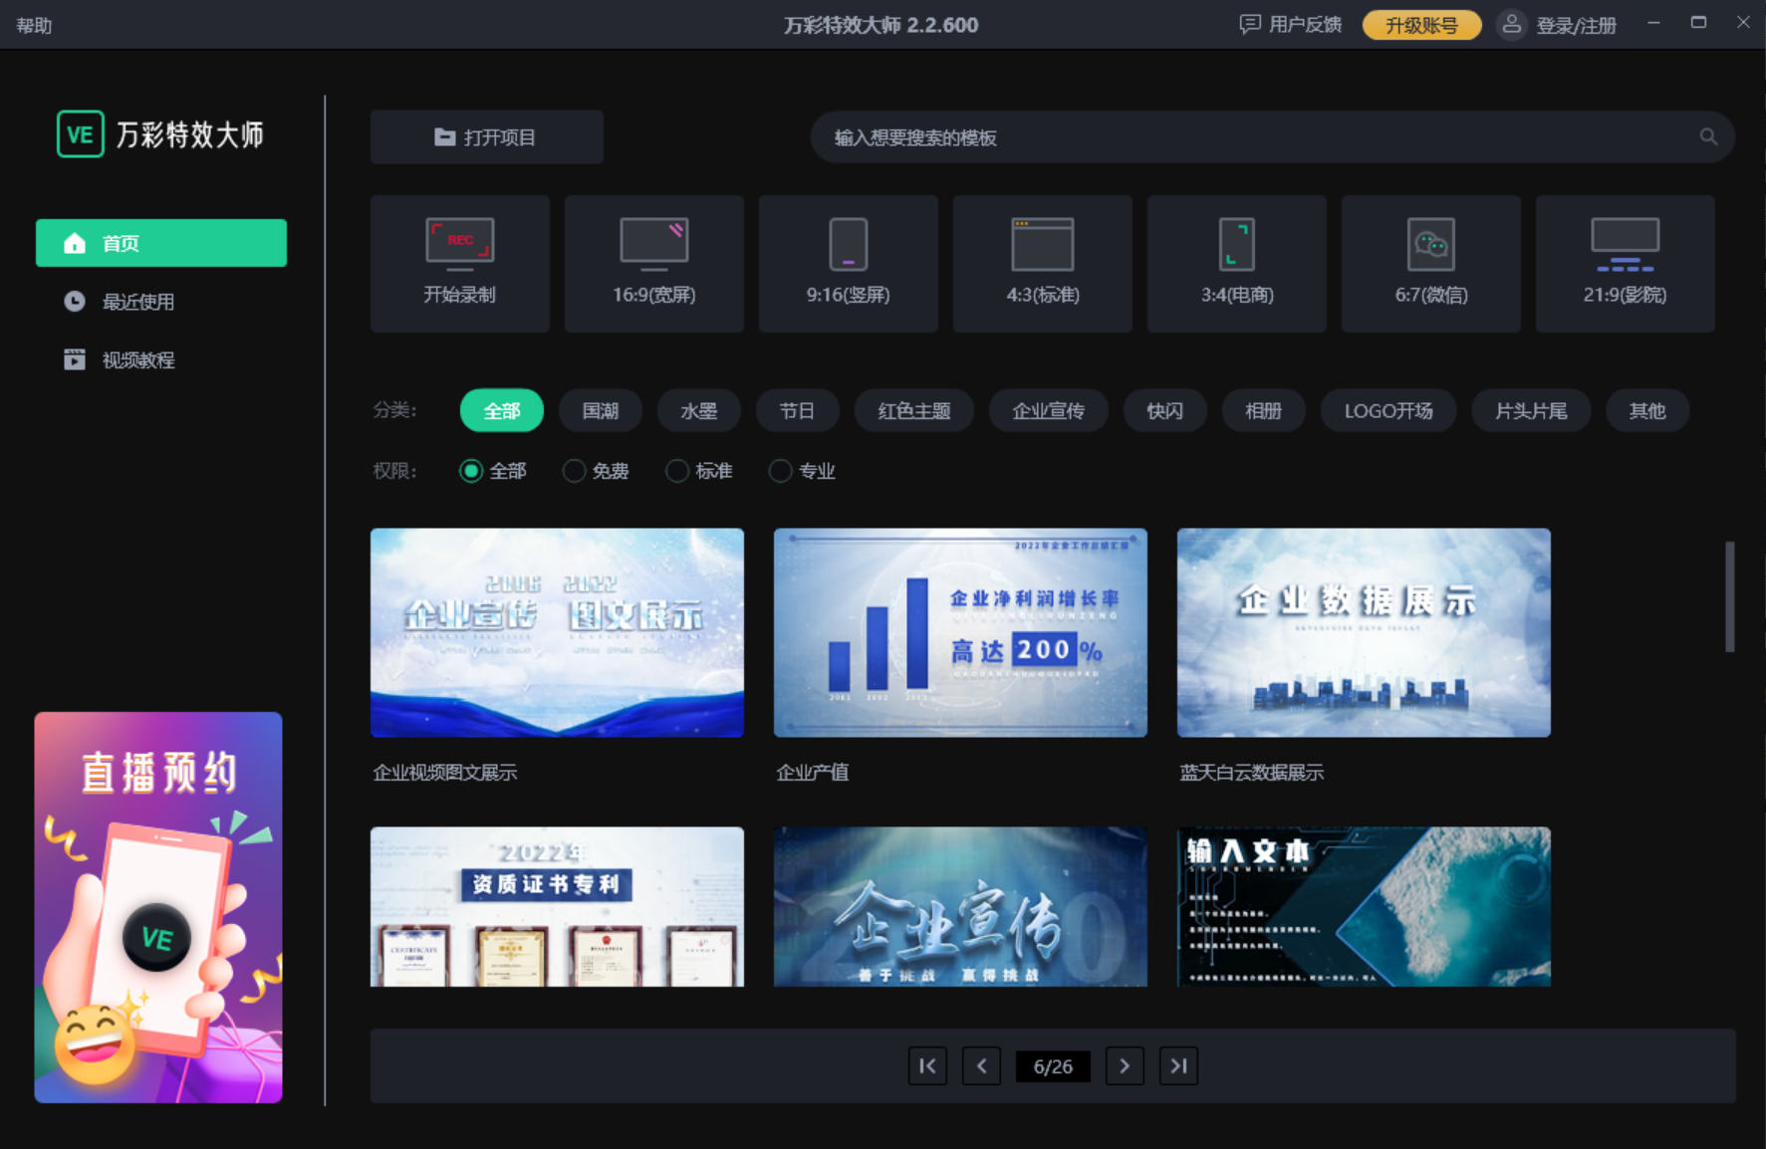Open the 资质证书专利 template thumbnail
Screen dimensions: 1766x1149
pos(557,906)
